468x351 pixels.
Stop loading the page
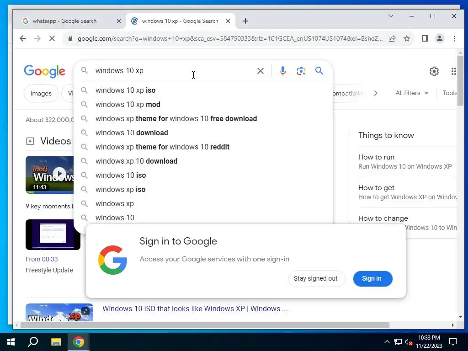52,38
